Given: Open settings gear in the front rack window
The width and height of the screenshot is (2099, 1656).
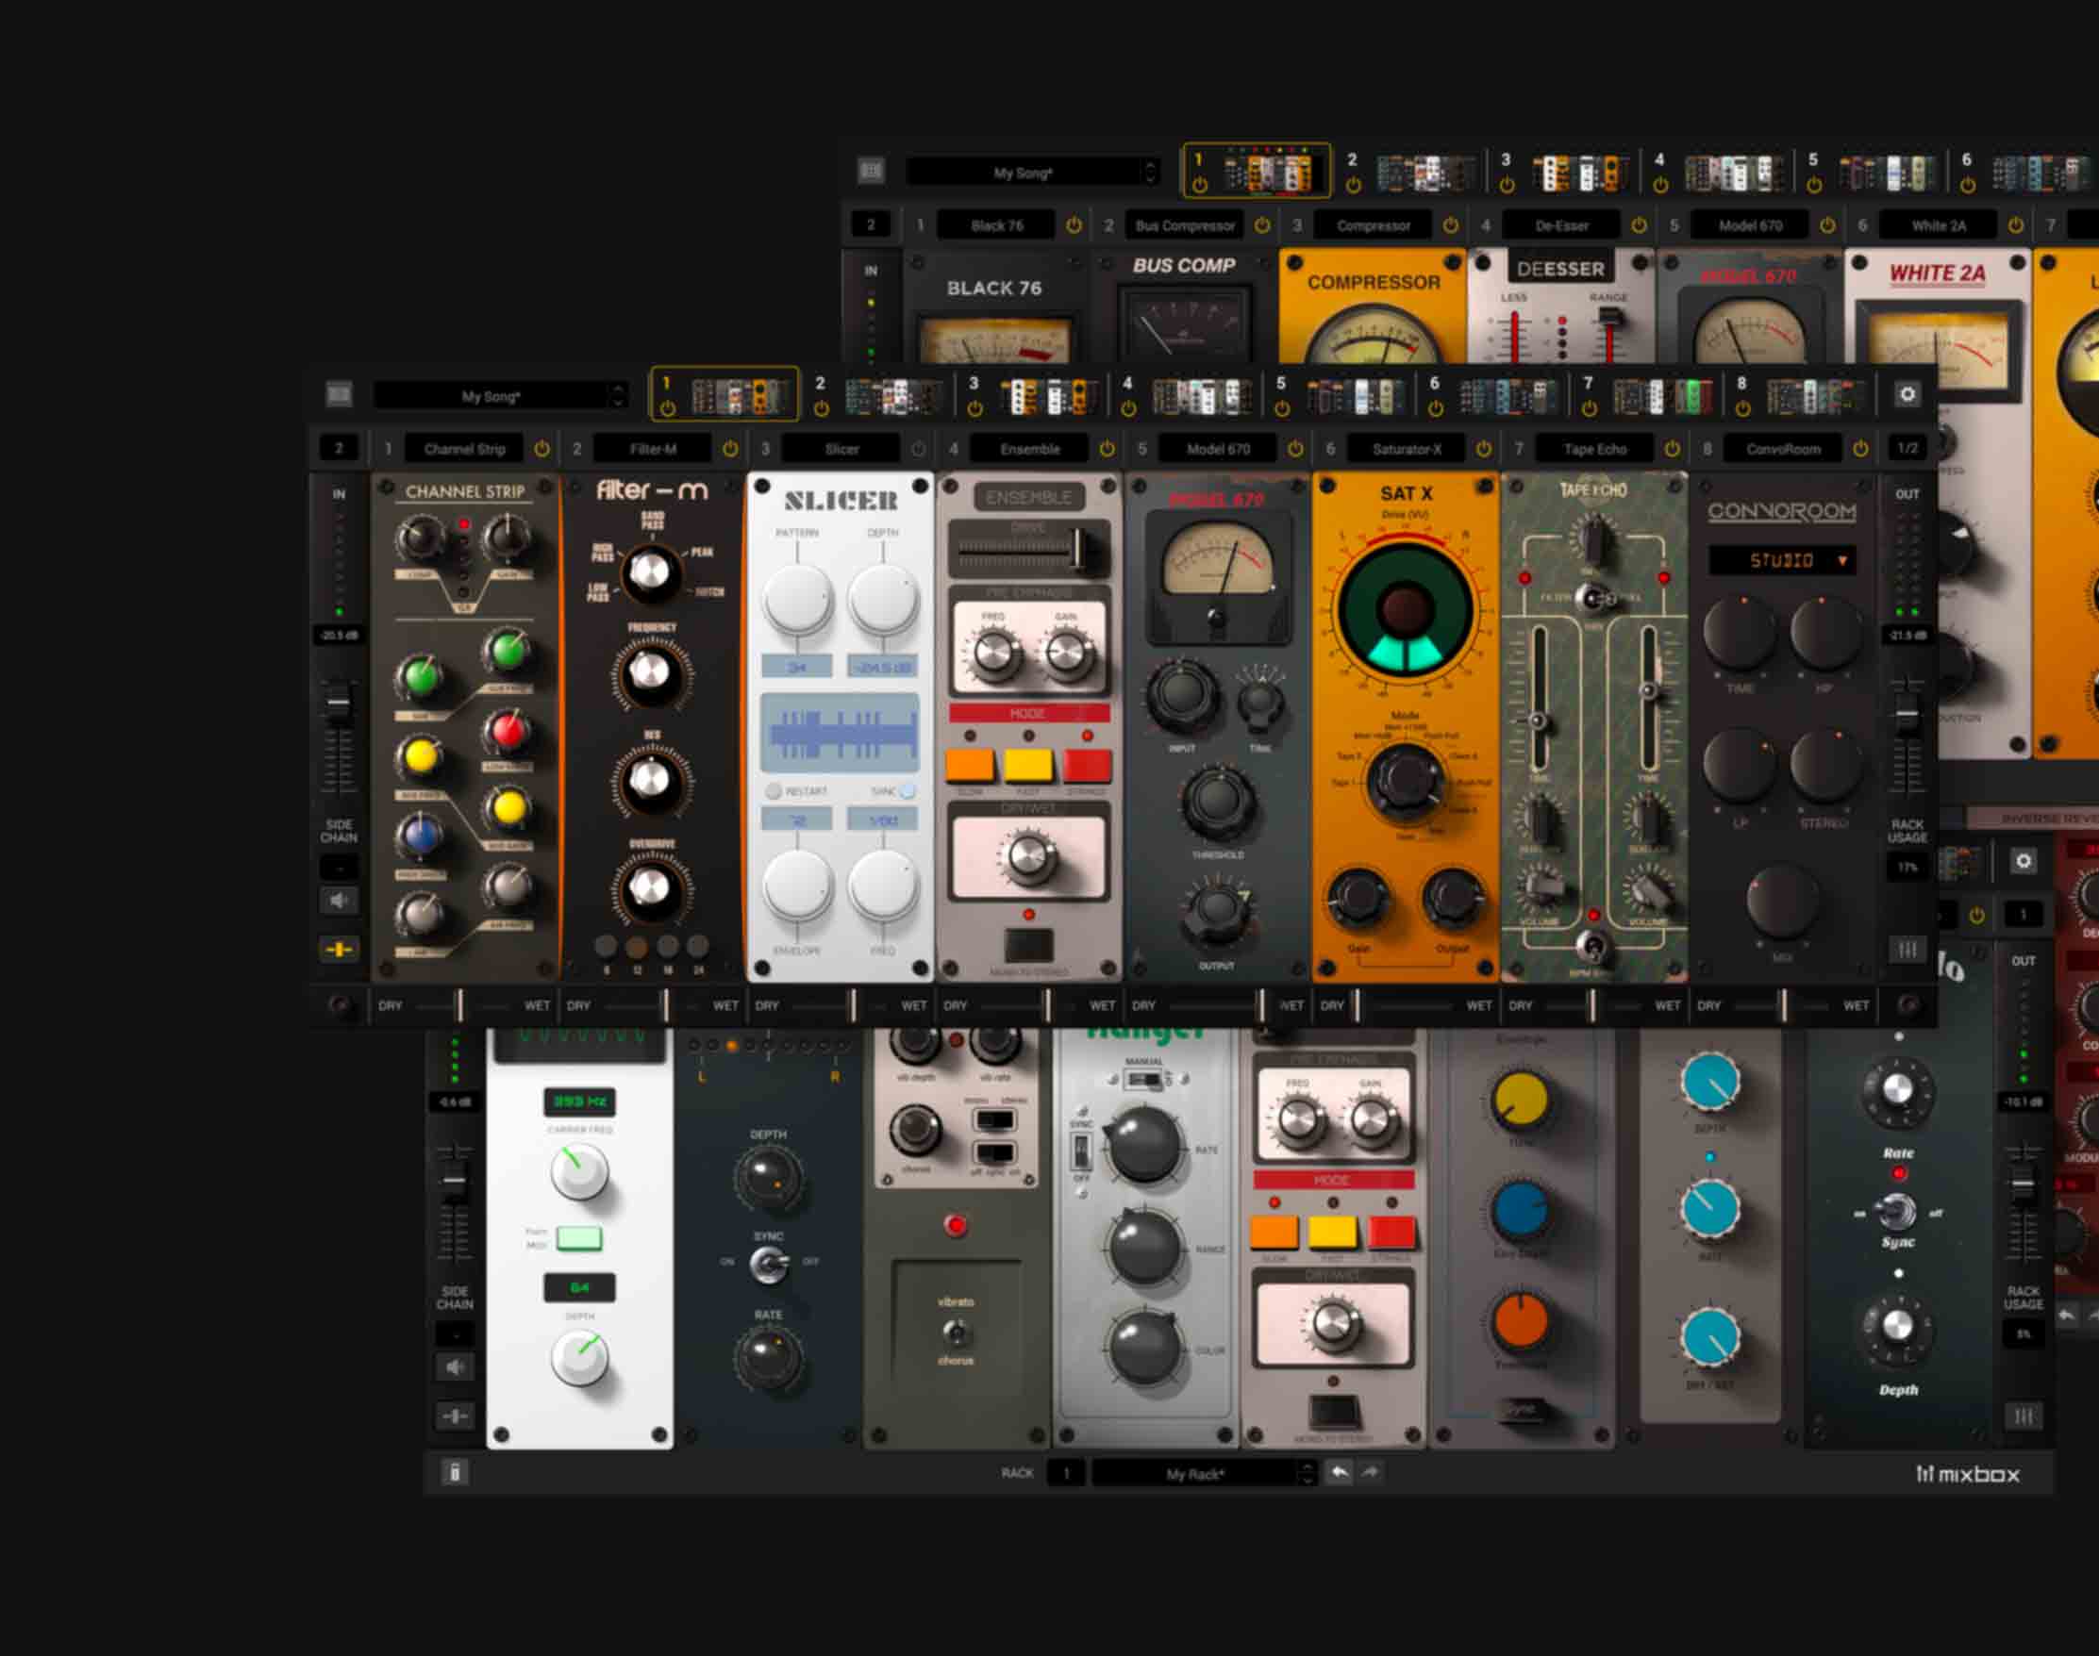Looking at the screenshot, I should (x=1907, y=394).
